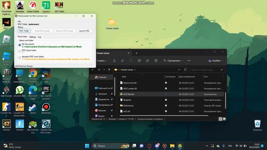Open Сортировать sort dropdown
The image size is (267, 150).
(x=173, y=61)
